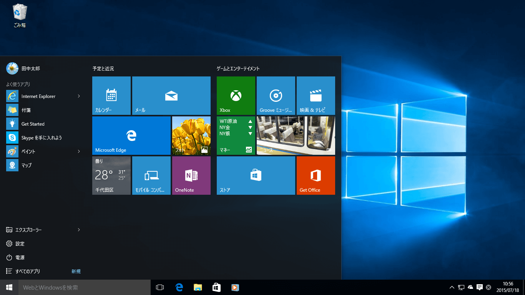Click the OneDrive cloud tray icon
Screen dimensions: 525x295
click(470, 287)
